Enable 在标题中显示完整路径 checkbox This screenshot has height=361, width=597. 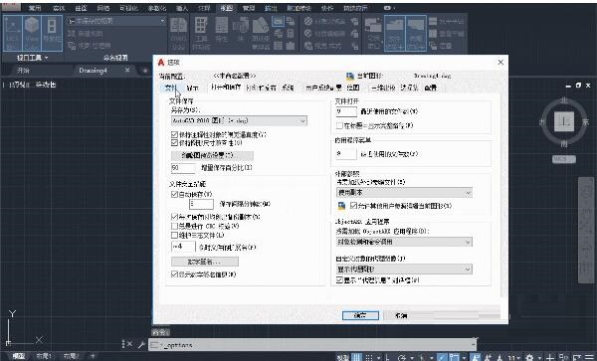pos(339,125)
